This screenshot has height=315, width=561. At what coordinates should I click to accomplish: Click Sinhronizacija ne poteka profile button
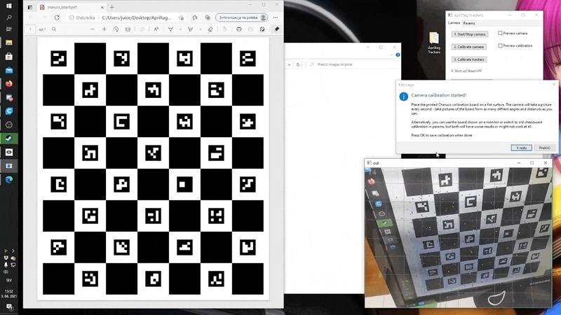tap(241, 17)
